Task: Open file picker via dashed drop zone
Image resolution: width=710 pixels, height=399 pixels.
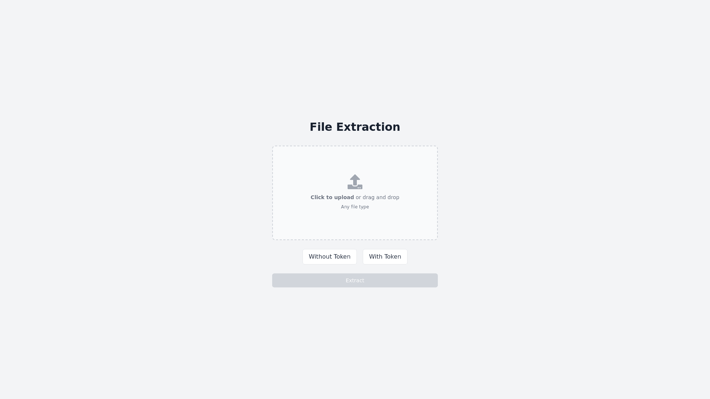Action: tap(355, 193)
